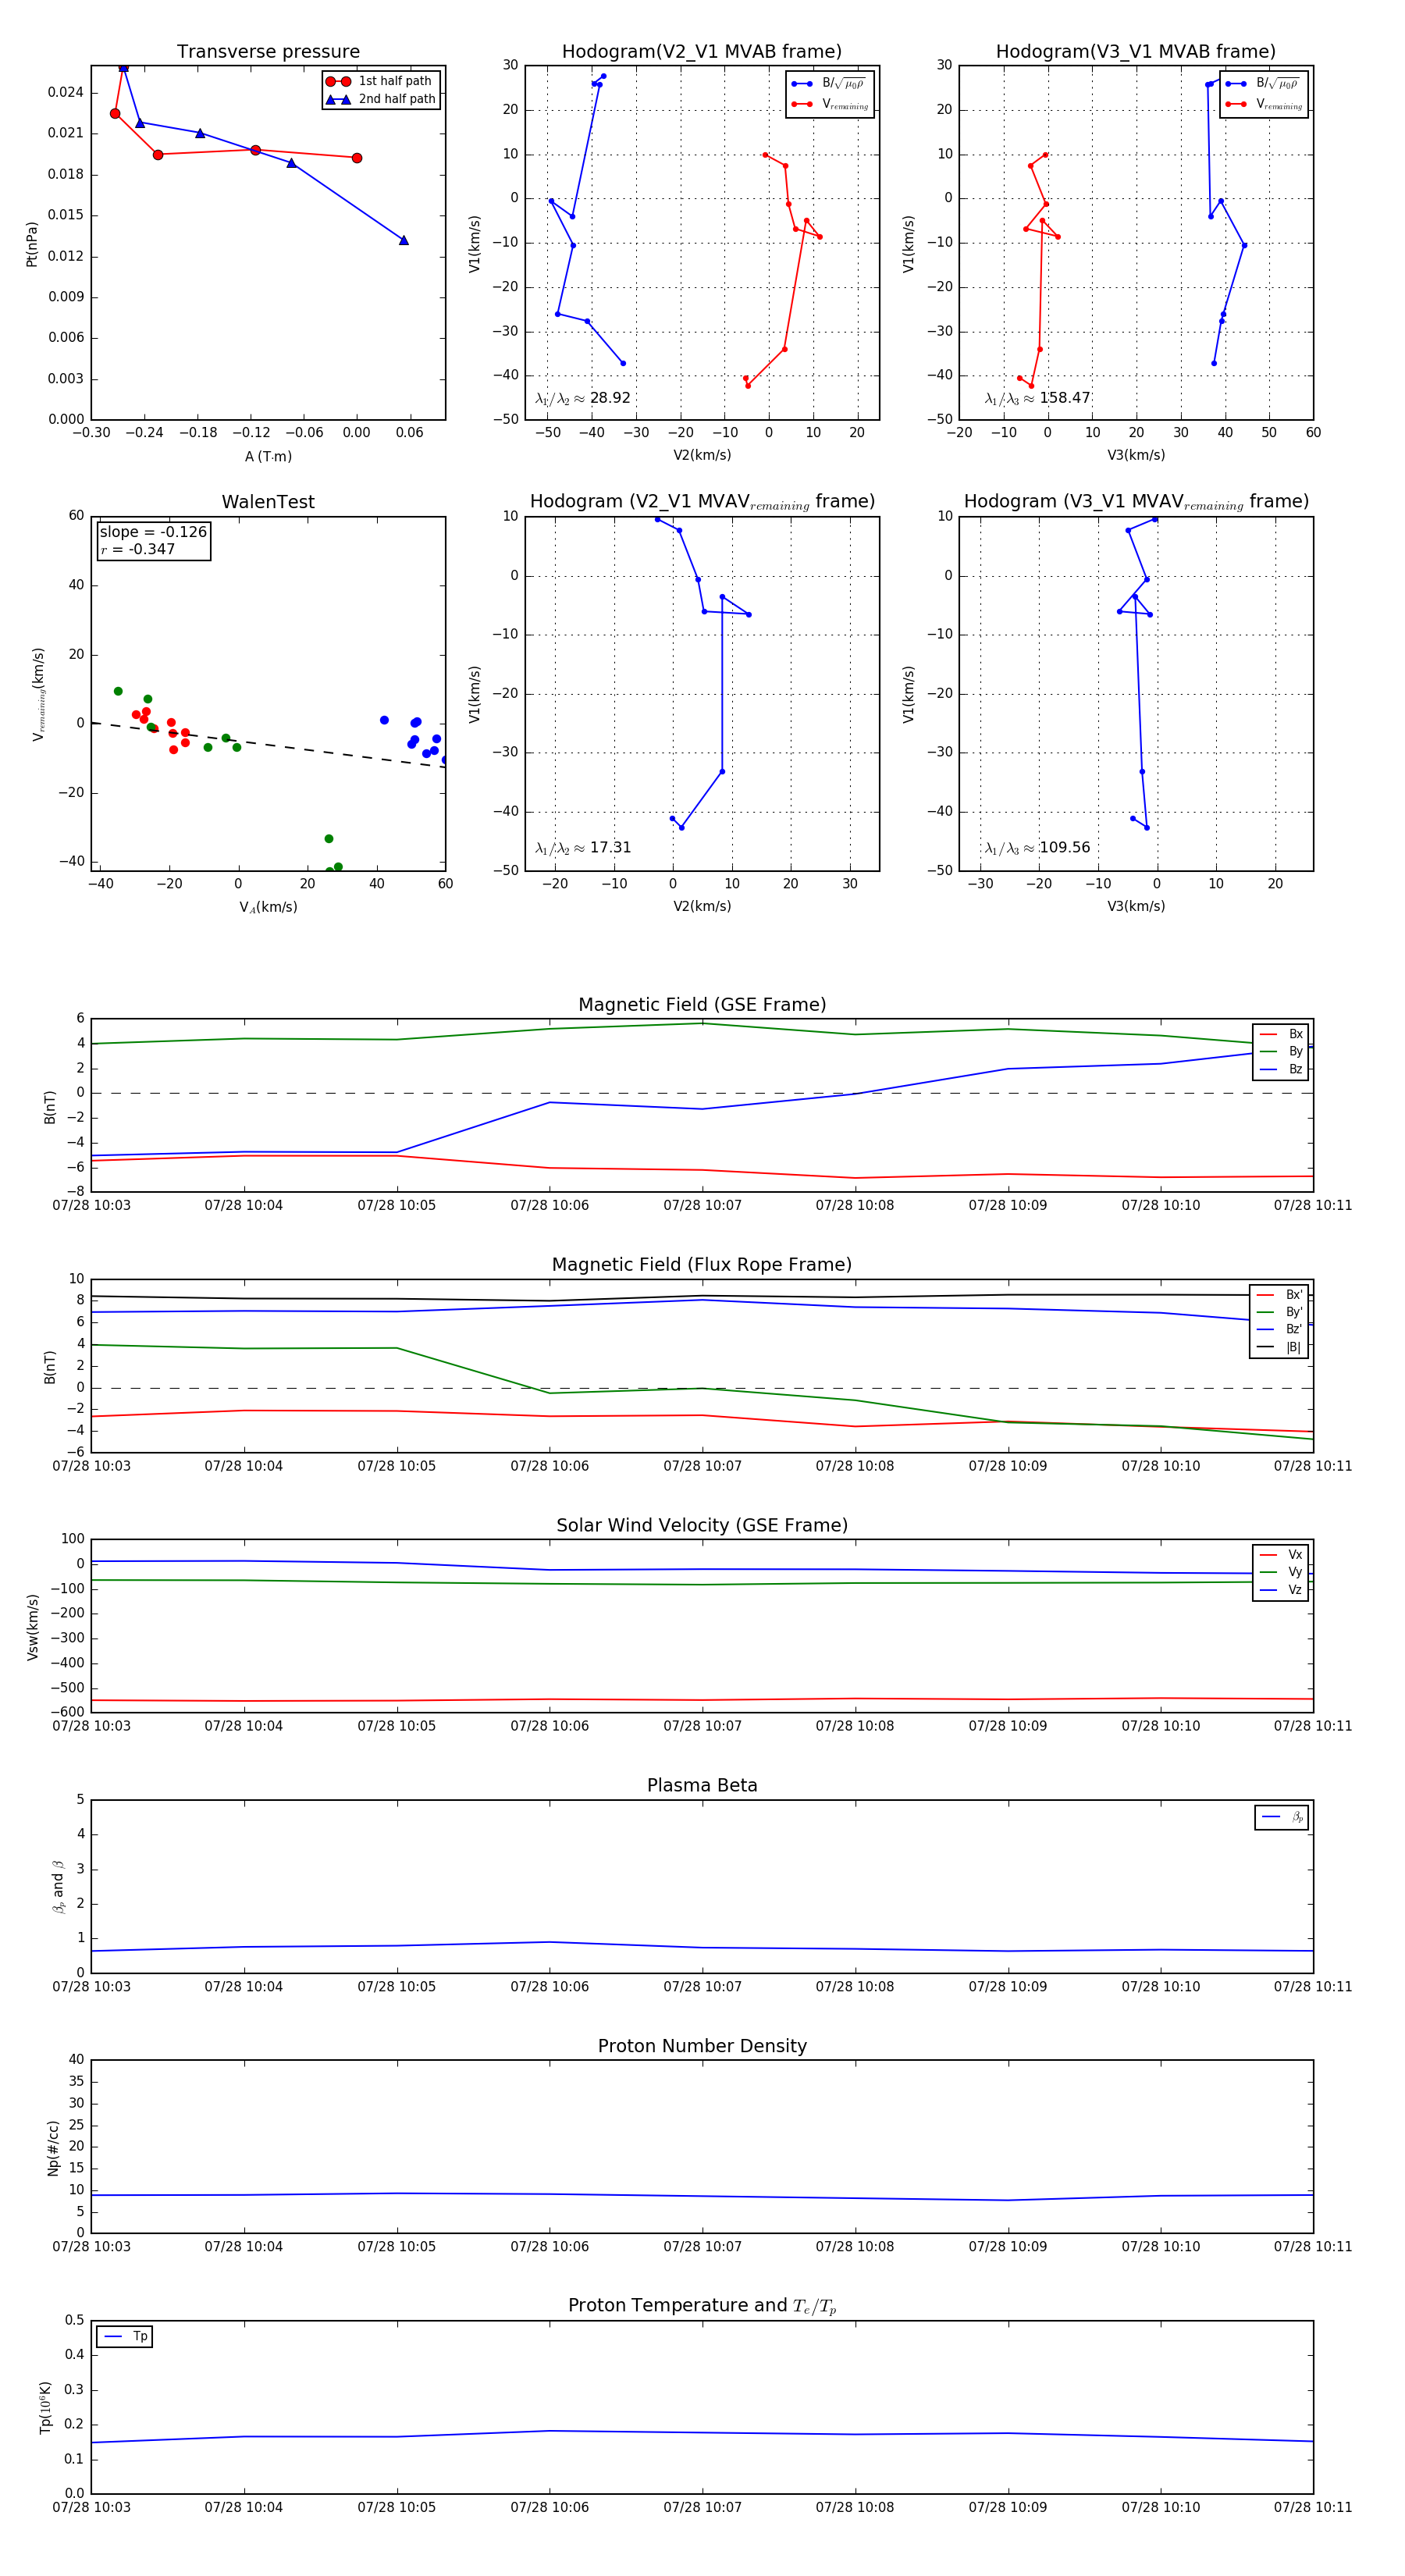This screenshot has height=2576, width=1405.
Task: Click the 'V3(km/s)' label under MVAV remaining hodogram
Action: [1136, 907]
